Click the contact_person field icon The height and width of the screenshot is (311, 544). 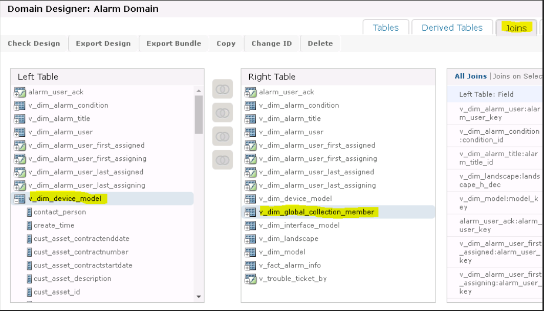point(29,212)
